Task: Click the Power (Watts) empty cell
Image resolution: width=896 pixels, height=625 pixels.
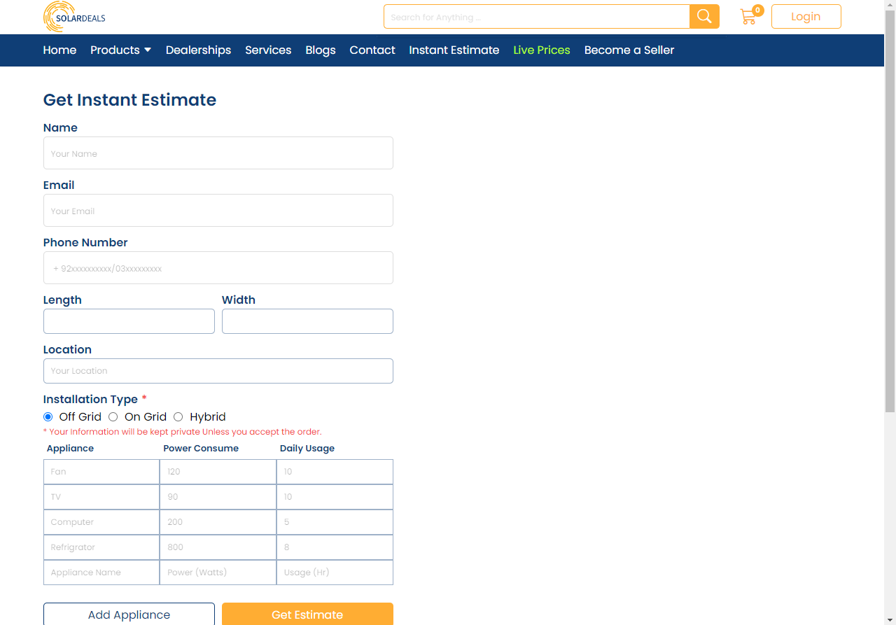Action: [218, 573]
